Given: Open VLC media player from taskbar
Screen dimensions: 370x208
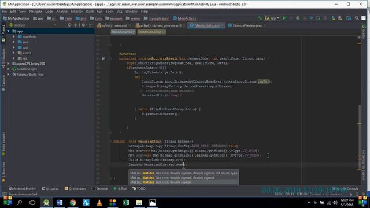Looking at the screenshot, I should point(99,203).
